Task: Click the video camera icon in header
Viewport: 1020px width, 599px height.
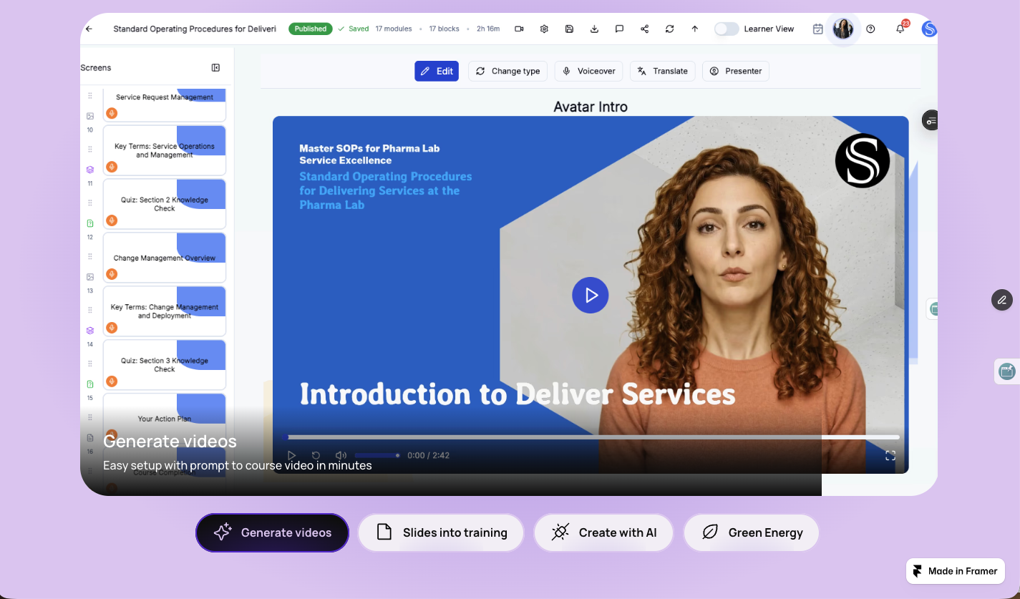Action: pyautogui.click(x=519, y=29)
